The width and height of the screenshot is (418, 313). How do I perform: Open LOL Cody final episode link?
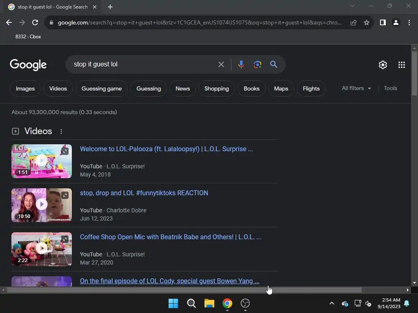(169, 281)
